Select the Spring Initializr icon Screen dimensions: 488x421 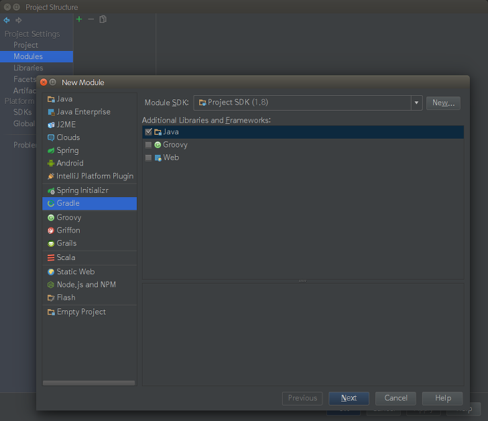[51, 190]
